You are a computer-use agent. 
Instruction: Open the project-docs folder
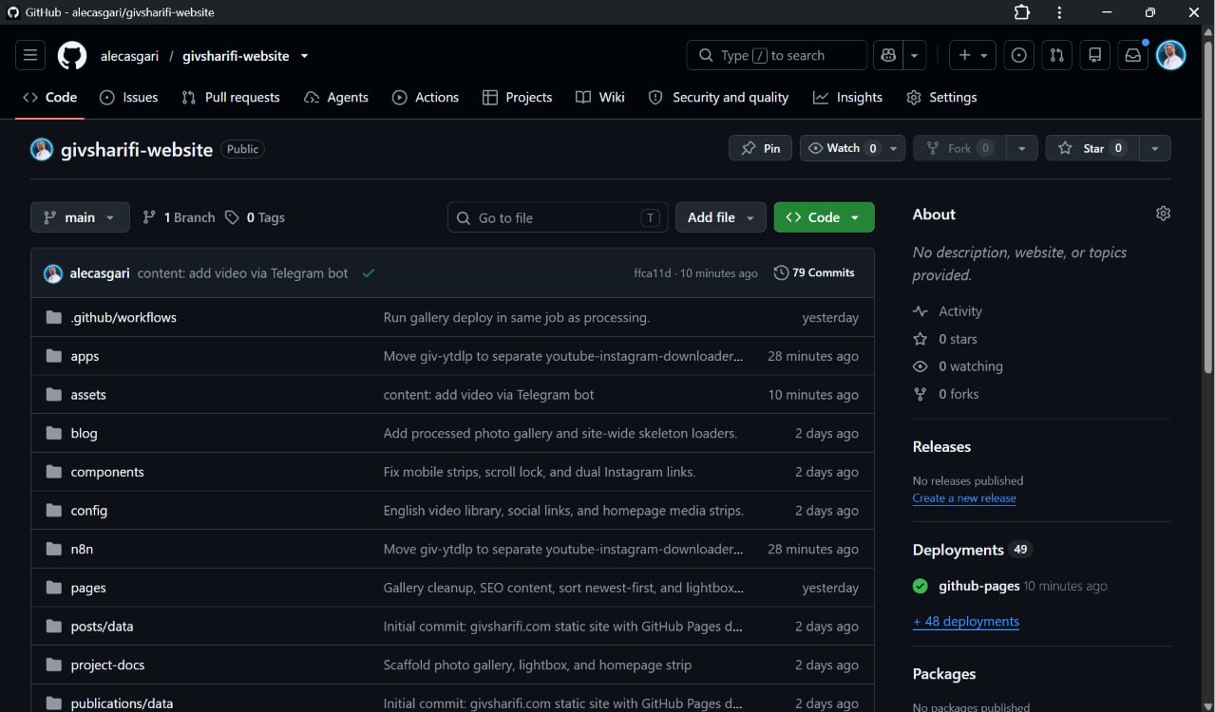click(107, 665)
